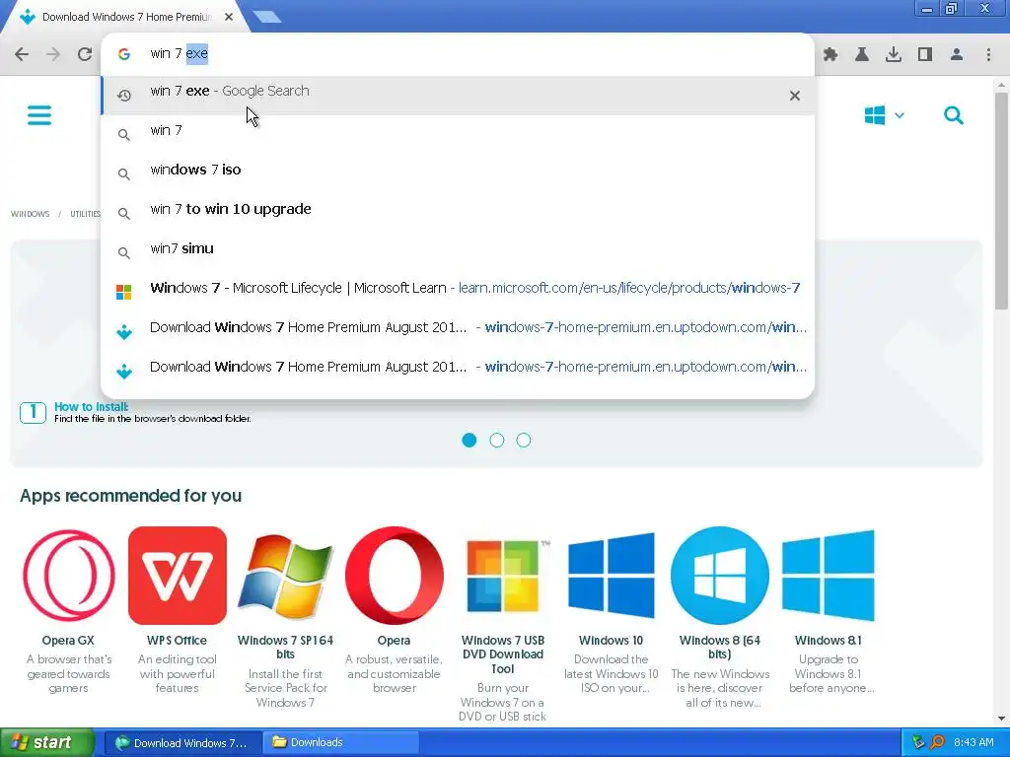This screenshot has width=1010, height=757.
Task: Open the Uptodown hamburger menu
Action: pyautogui.click(x=39, y=116)
